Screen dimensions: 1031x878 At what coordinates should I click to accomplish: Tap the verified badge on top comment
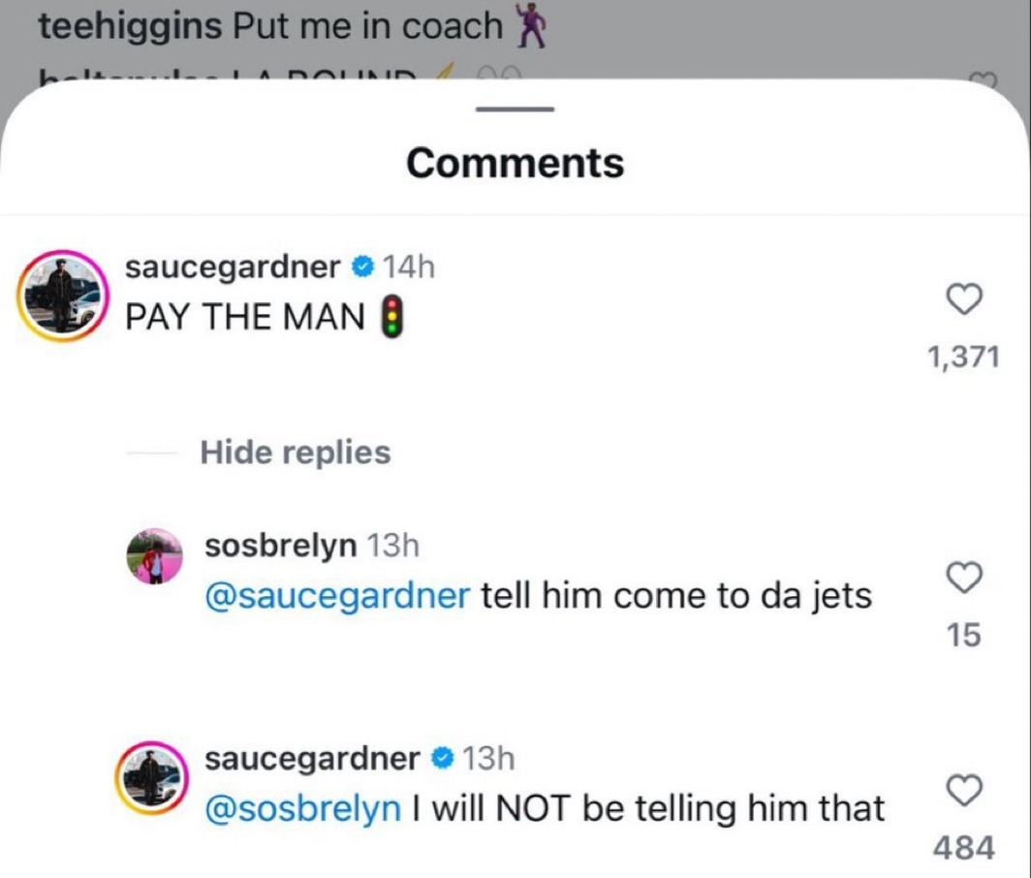363,267
